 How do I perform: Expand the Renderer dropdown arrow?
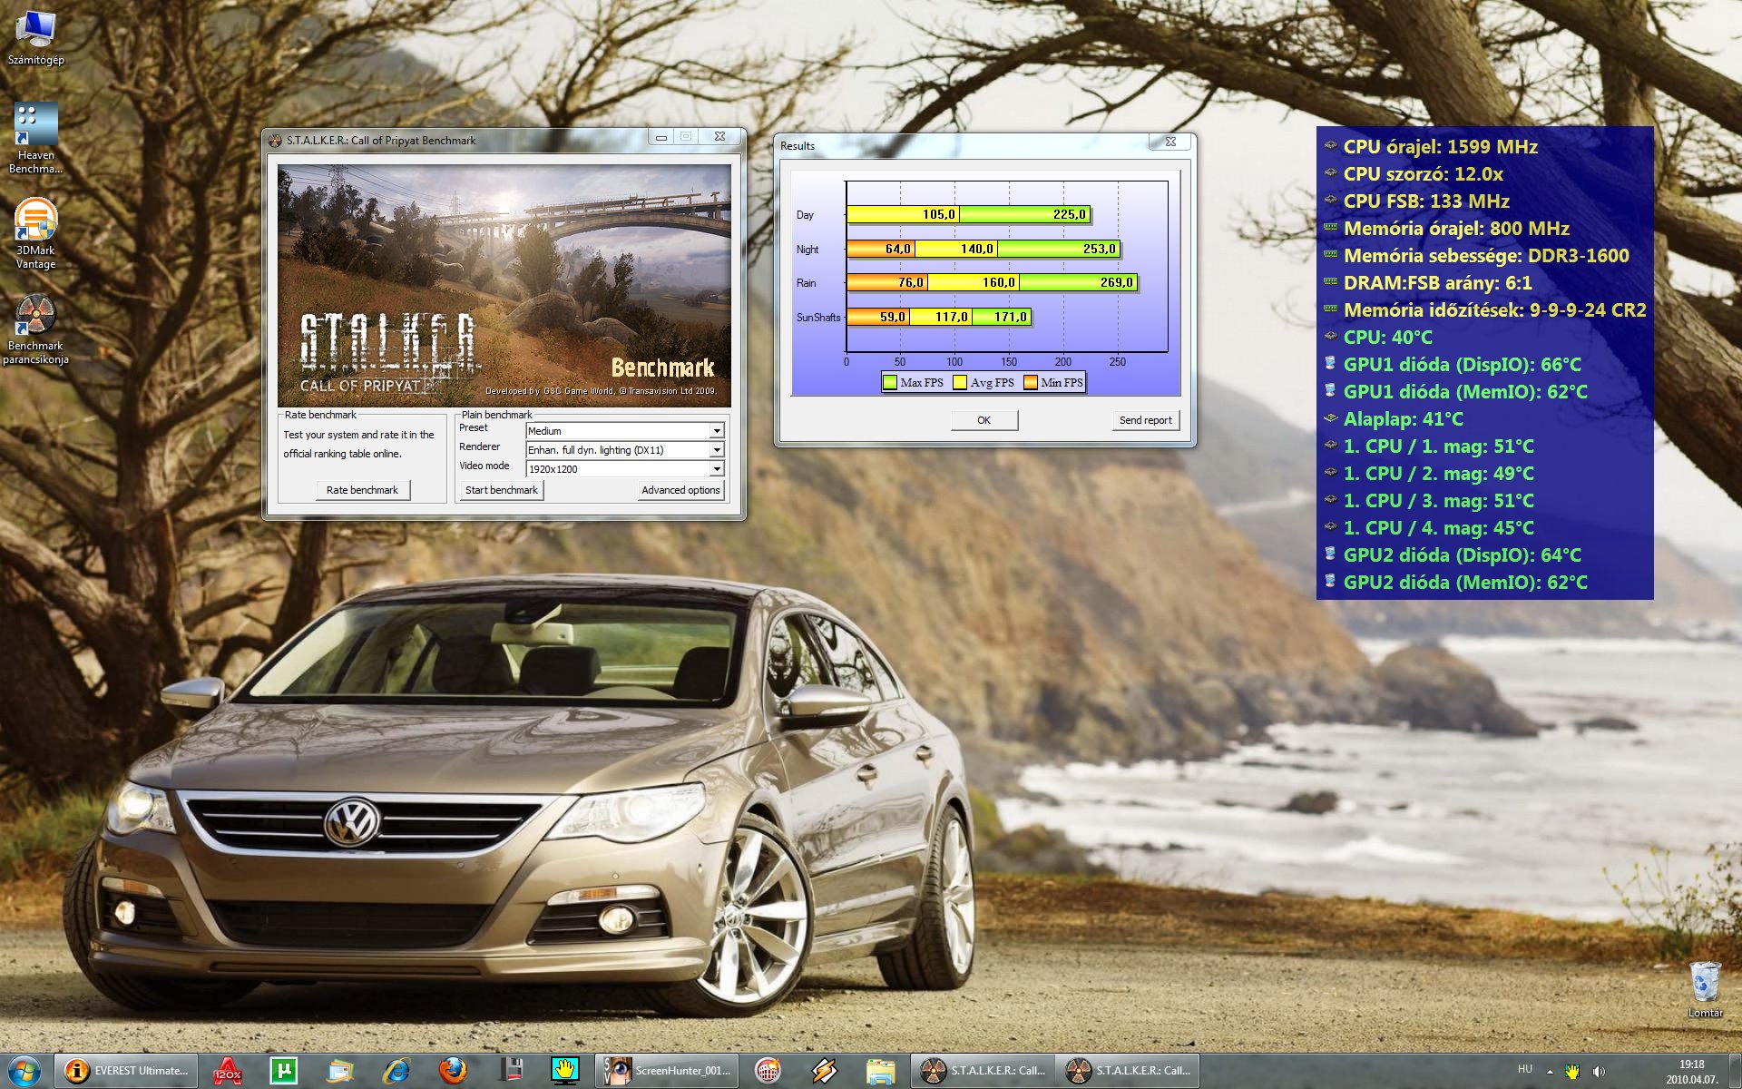pyautogui.click(x=717, y=450)
